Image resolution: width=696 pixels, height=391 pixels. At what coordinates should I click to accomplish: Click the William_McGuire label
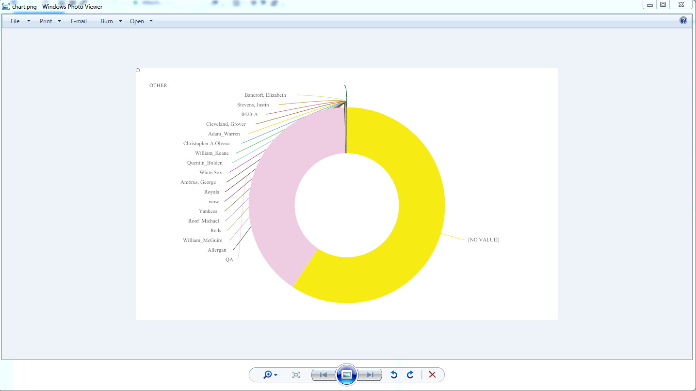click(x=203, y=240)
